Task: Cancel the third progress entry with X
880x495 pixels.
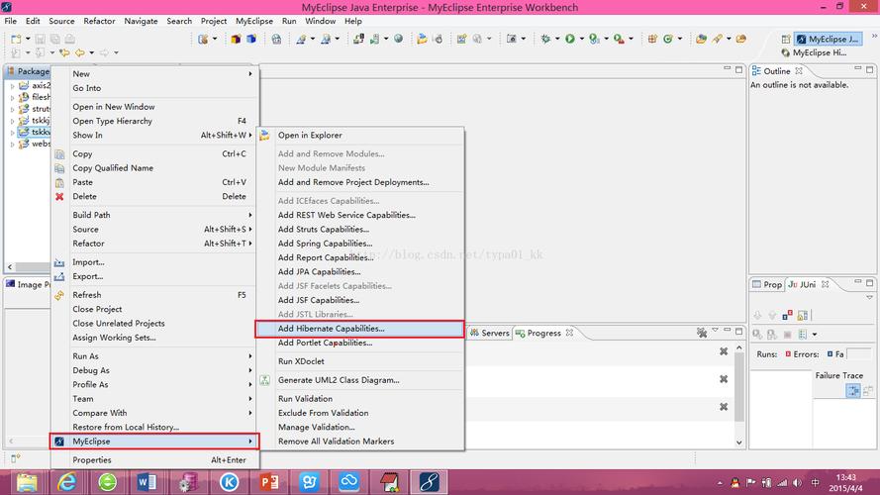Action: (x=724, y=406)
